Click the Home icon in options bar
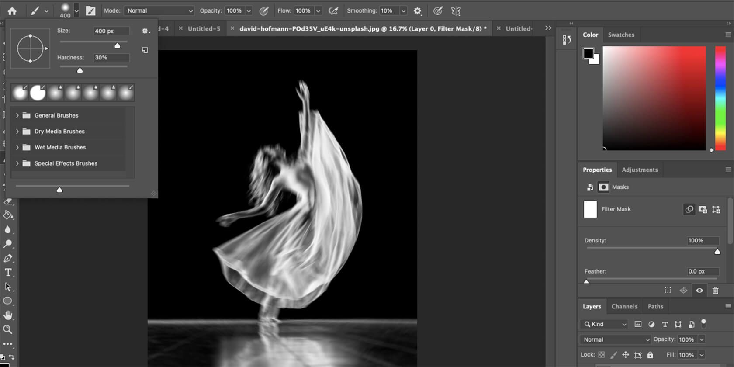 pos(12,11)
